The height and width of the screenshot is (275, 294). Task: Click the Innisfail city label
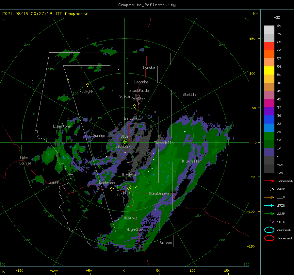(132, 118)
